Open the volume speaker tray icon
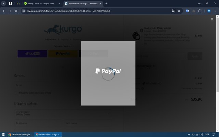 (201, 135)
